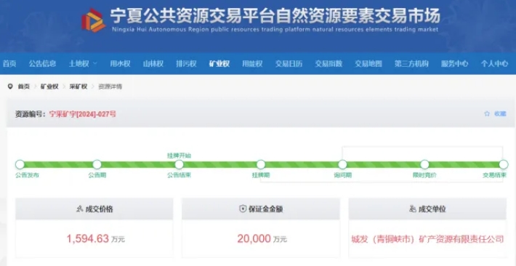Click the 采矿权 breadcrumb link

coord(78,86)
